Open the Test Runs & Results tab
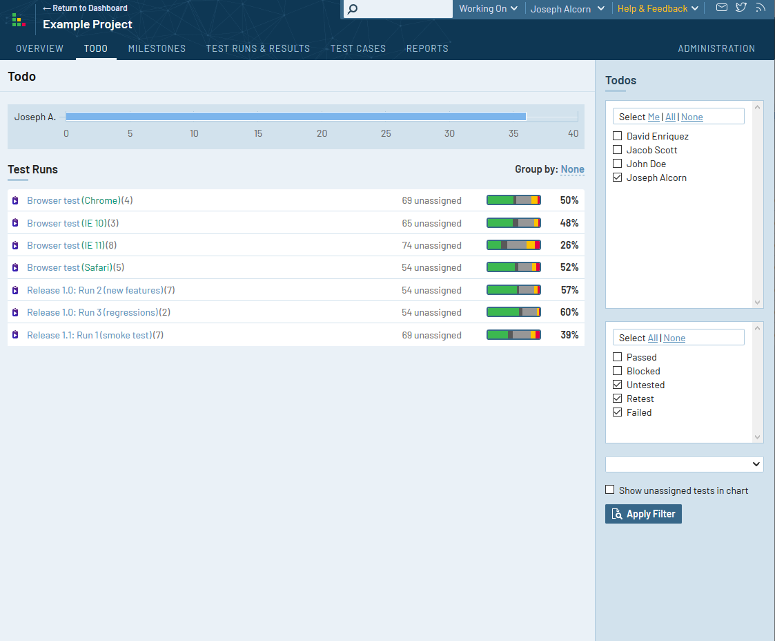This screenshot has height=641, width=775. 258,48
